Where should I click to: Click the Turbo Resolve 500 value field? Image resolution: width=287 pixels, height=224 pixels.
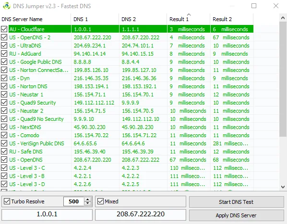73,201
